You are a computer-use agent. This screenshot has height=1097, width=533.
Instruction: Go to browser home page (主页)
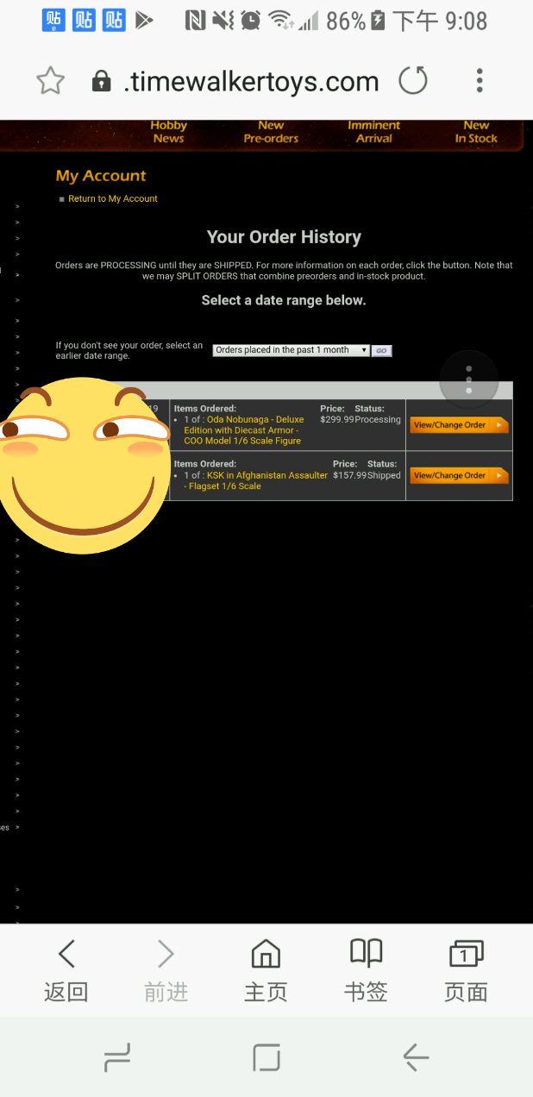[266, 971]
